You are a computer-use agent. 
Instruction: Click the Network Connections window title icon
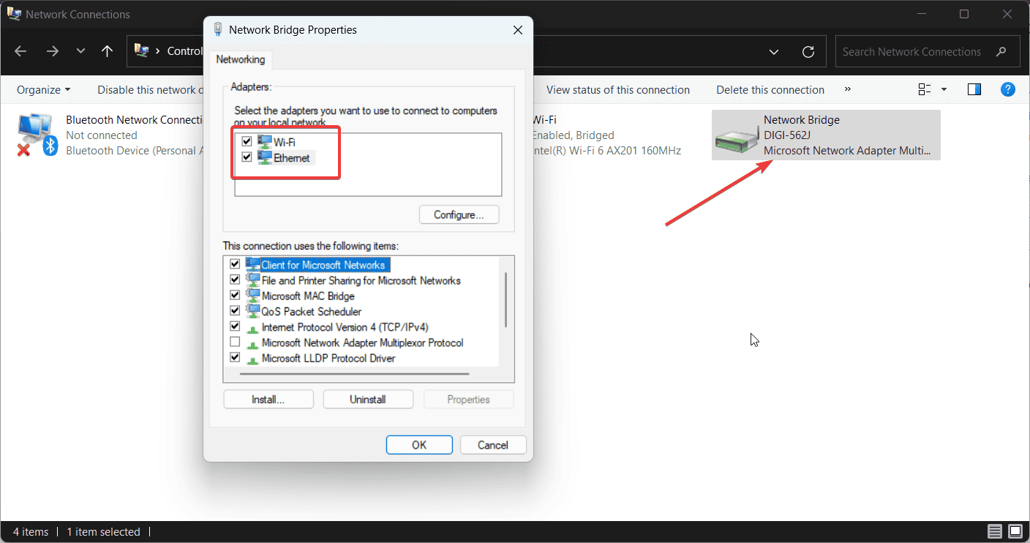pyautogui.click(x=14, y=14)
